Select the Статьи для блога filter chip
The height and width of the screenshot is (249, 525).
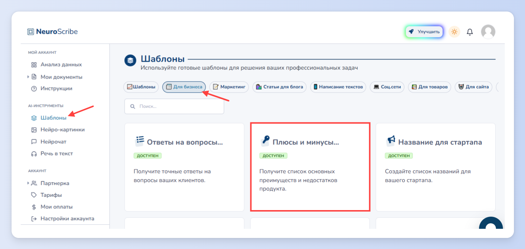tap(279, 87)
